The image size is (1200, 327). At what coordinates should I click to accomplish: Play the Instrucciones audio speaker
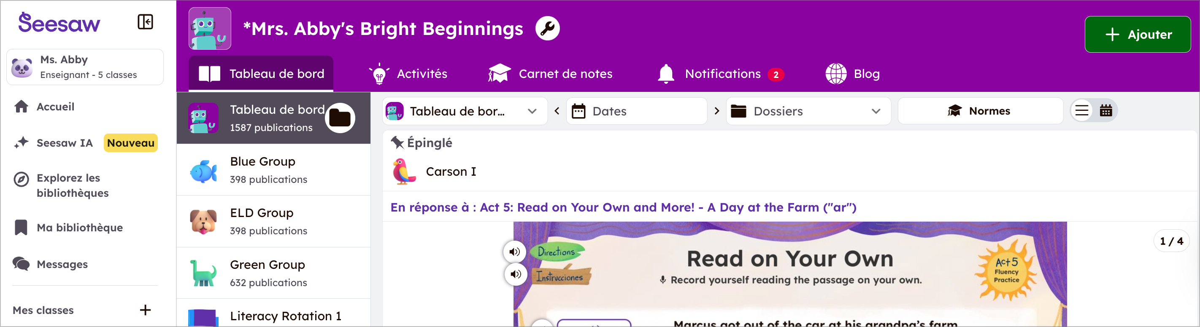click(515, 274)
